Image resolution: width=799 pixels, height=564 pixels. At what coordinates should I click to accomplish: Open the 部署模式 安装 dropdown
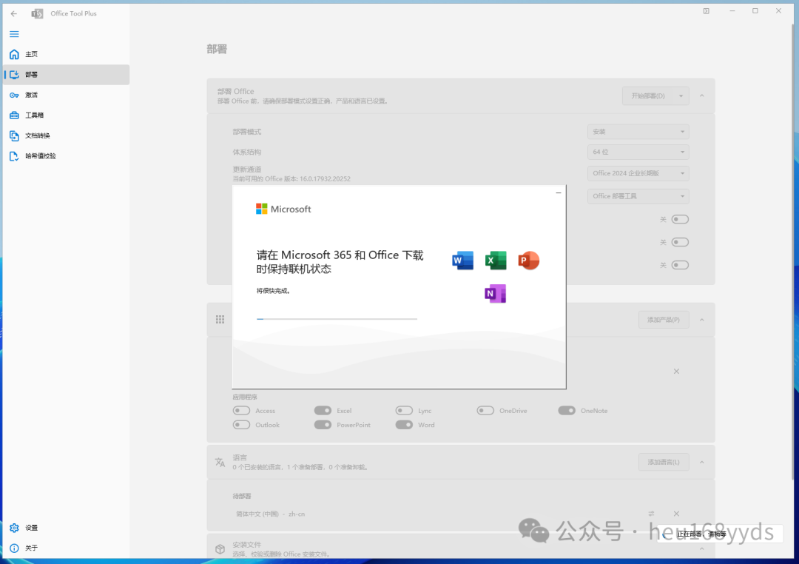click(638, 132)
